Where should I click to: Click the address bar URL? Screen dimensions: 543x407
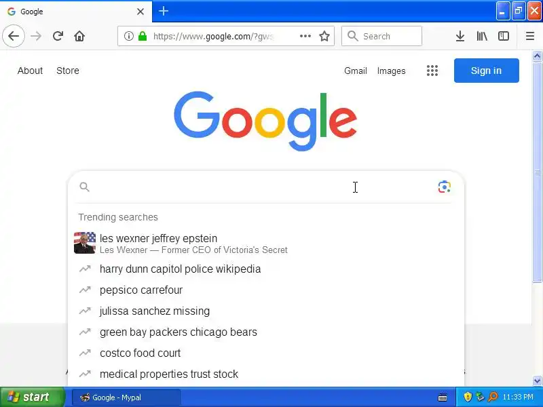[x=213, y=36]
